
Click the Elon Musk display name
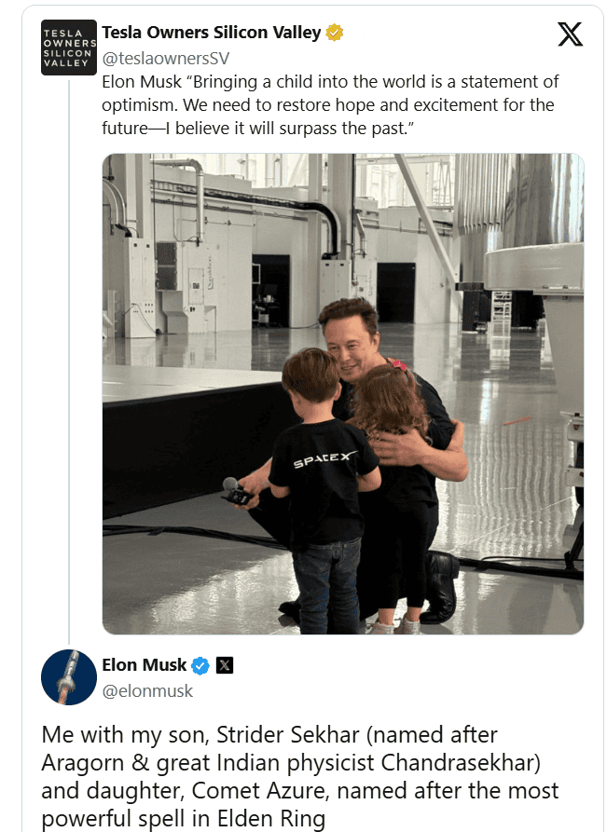tap(145, 665)
